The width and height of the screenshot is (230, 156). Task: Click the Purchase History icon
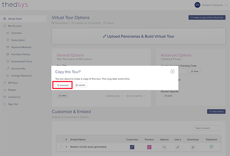coord(8,54)
